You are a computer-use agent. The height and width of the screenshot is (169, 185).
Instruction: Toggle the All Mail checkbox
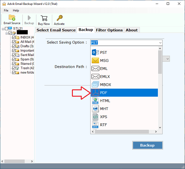tap(14, 42)
